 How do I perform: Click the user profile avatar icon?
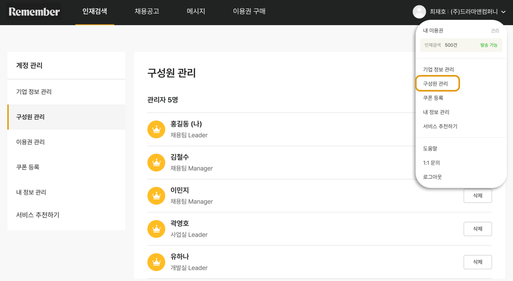pos(419,11)
